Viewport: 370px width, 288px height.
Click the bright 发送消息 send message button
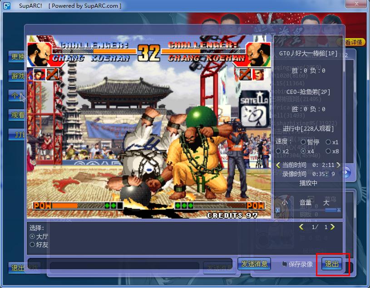254,264
